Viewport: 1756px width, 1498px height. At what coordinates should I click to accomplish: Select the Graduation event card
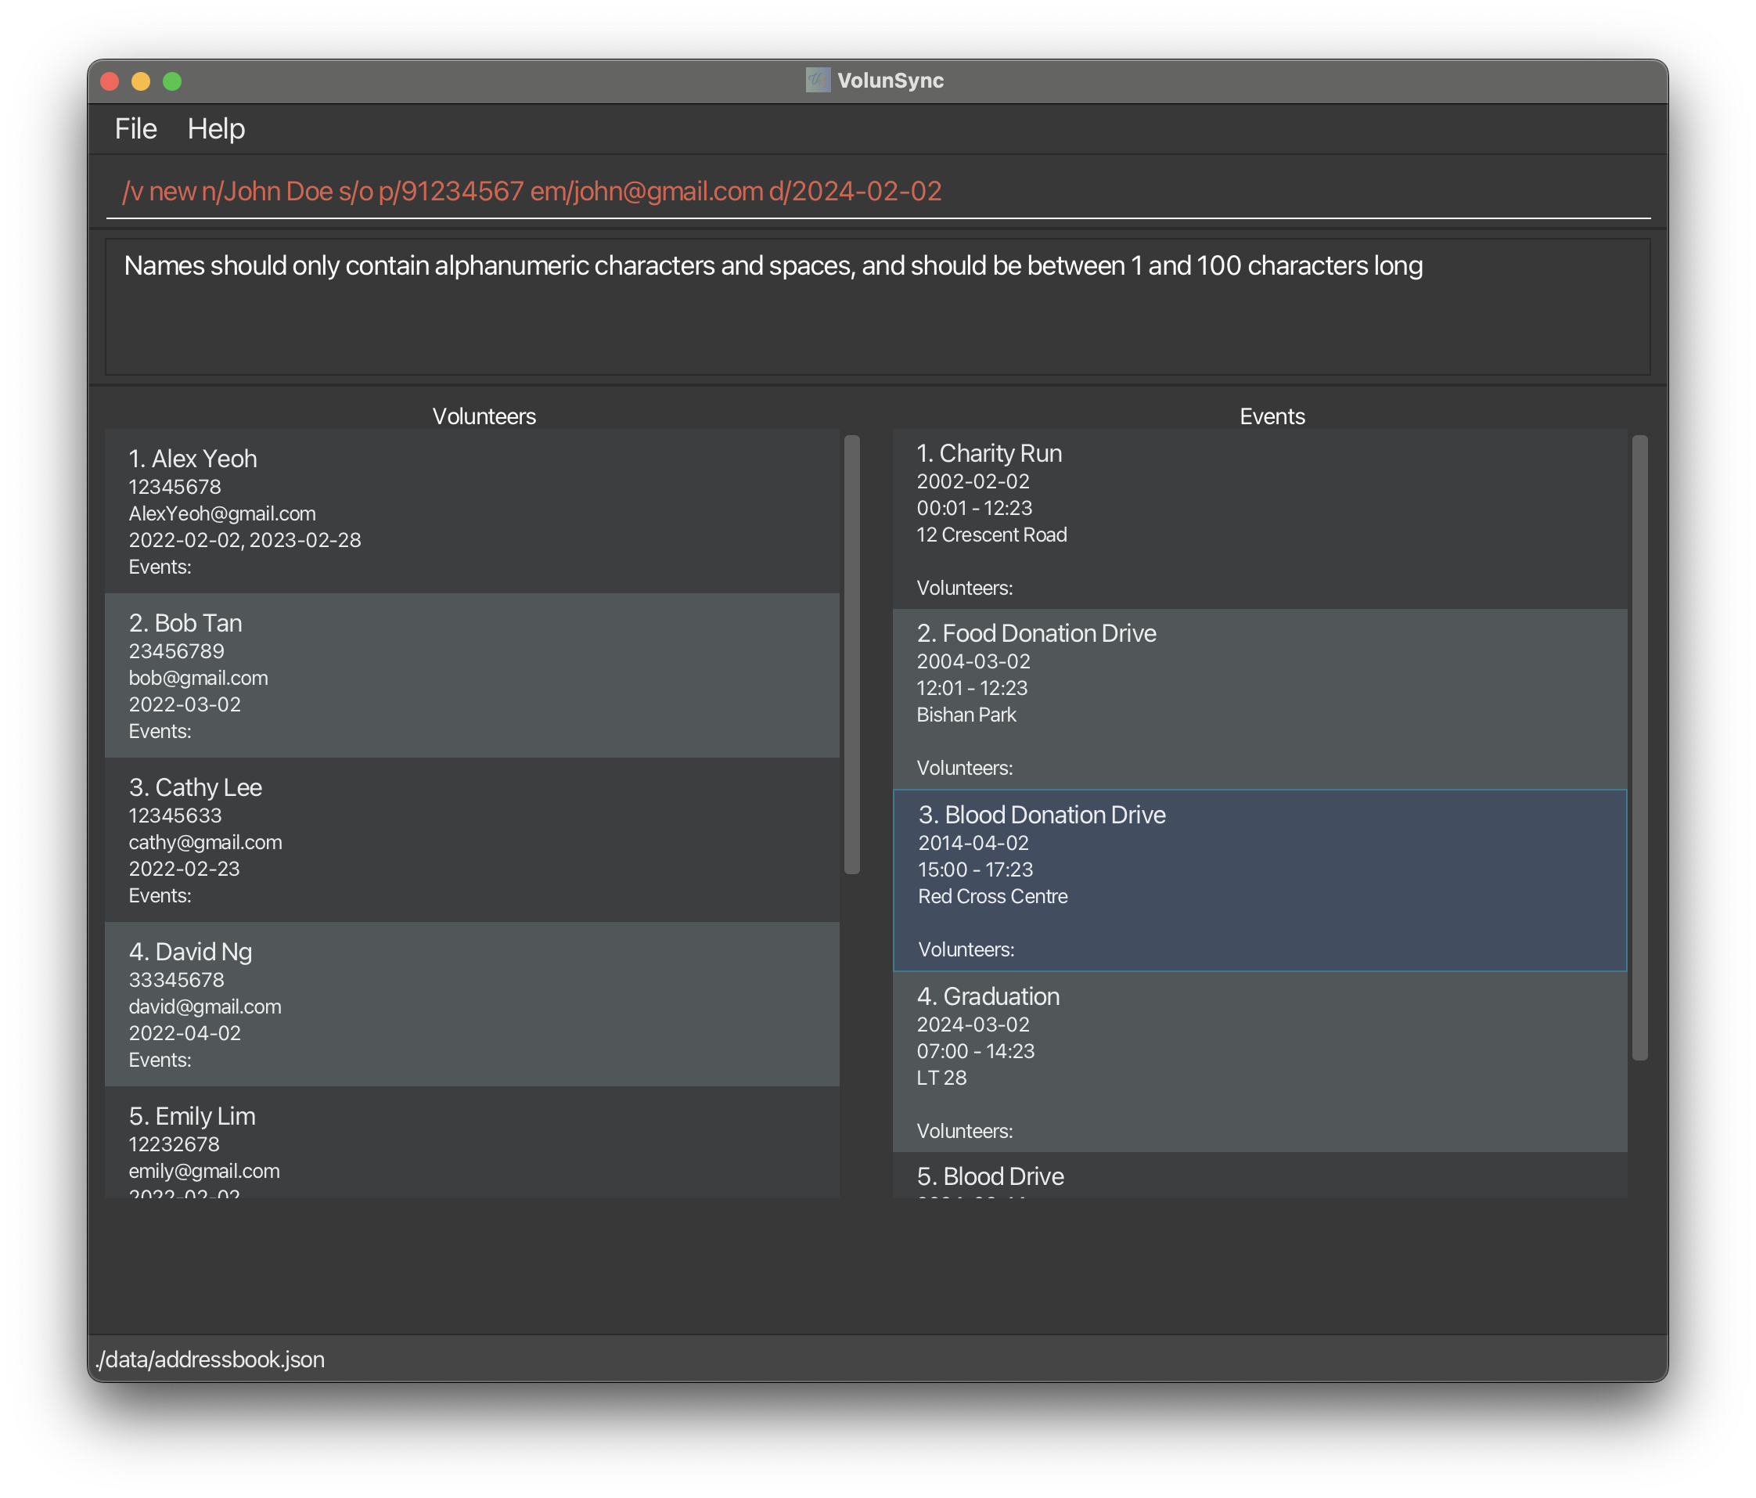click(x=1259, y=1061)
